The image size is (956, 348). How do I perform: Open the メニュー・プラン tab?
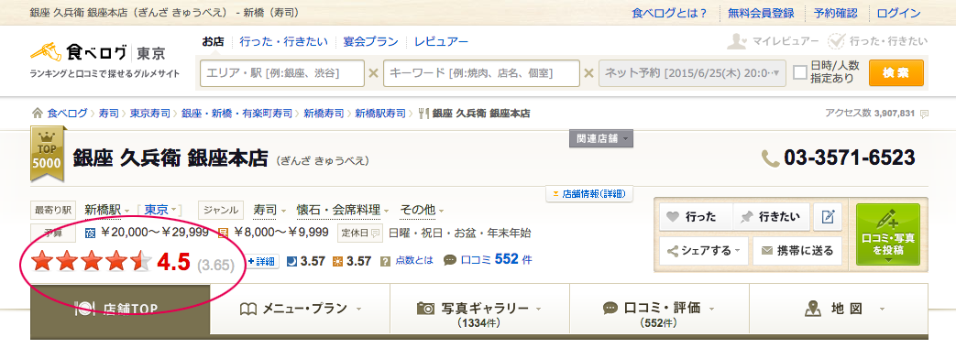pos(300,309)
